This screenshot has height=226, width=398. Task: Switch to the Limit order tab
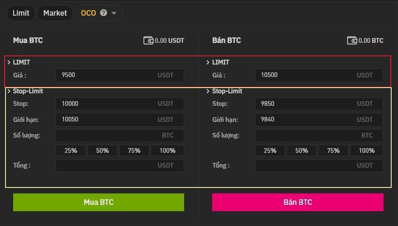pyautogui.click(x=21, y=13)
